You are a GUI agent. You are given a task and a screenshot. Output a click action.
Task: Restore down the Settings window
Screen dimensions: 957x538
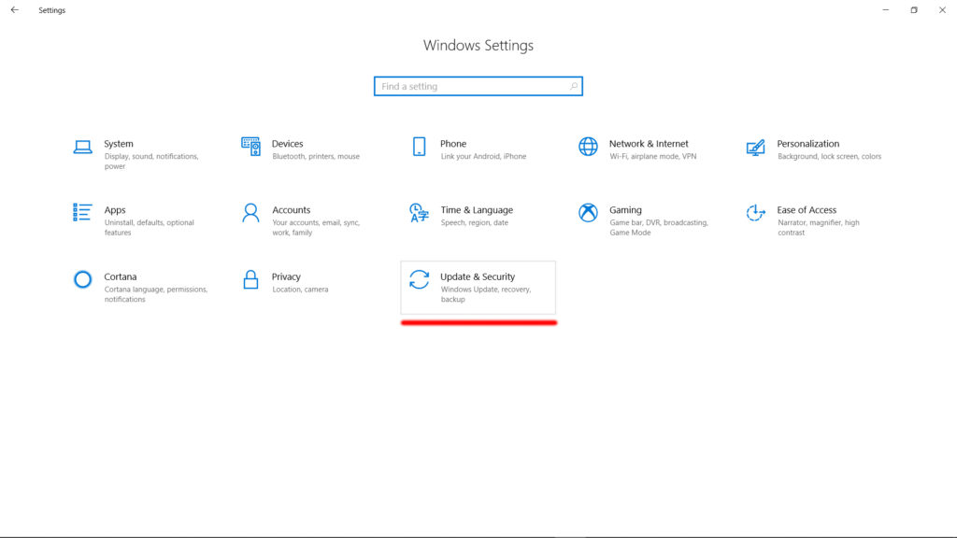click(914, 9)
